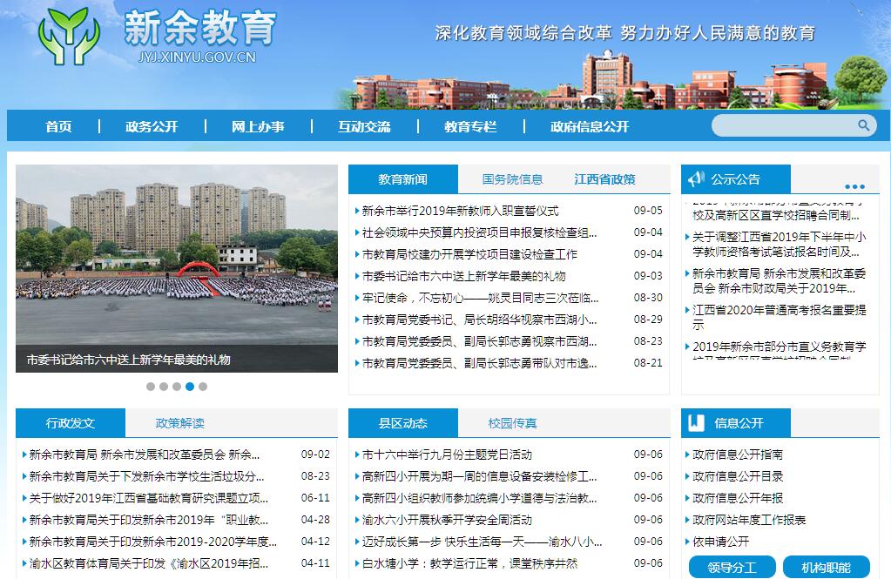891x579 pixels.
Task: Click the 新余教育 site title
Action: [x=200, y=27]
